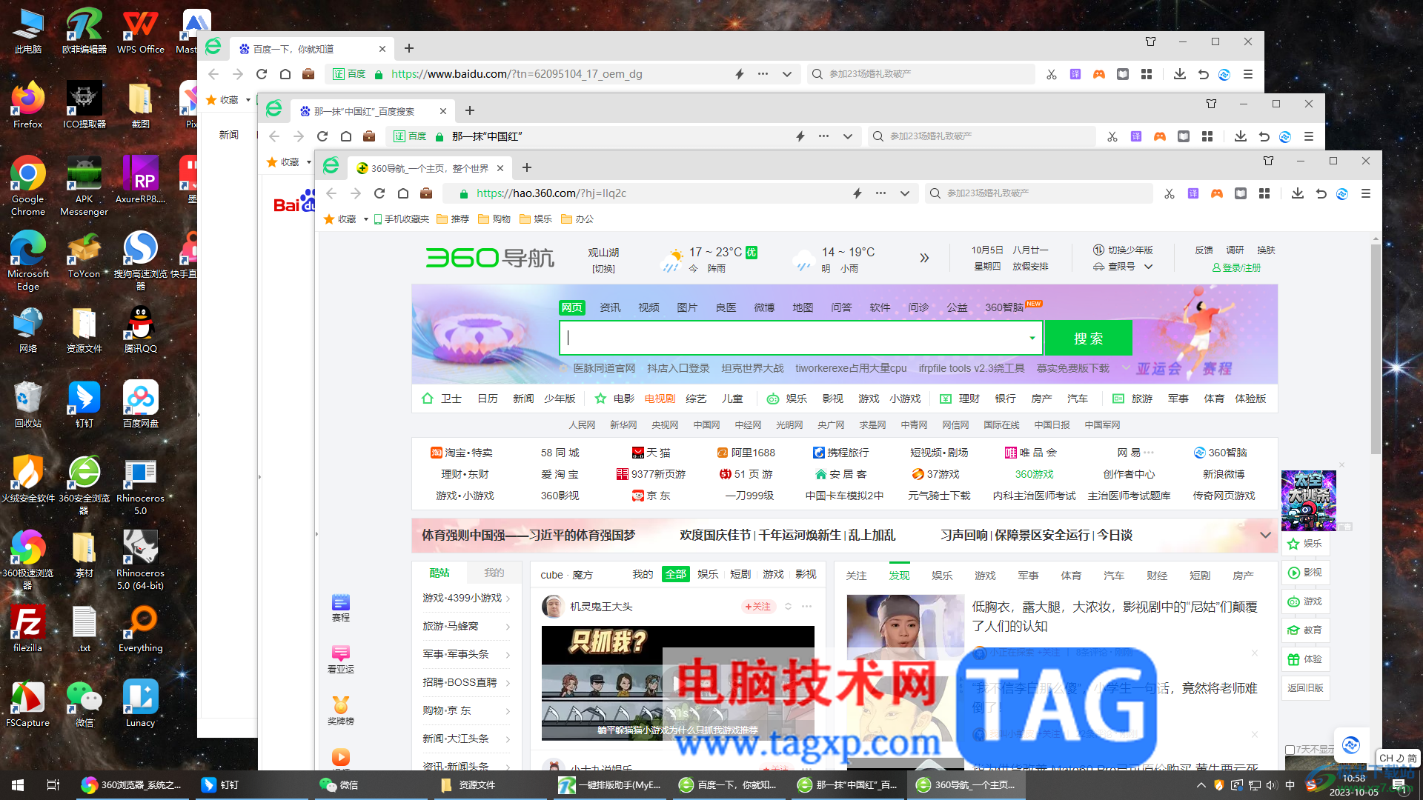The image size is (1423, 800).
Task: Open the hao.360.com address bar dropdown arrow
Action: [904, 193]
